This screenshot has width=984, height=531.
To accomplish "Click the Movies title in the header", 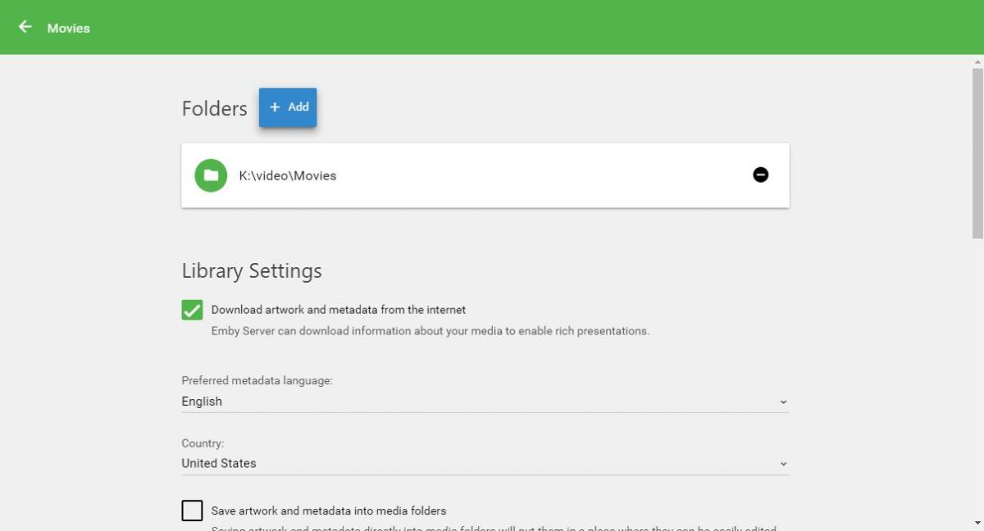I will tap(69, 28).
